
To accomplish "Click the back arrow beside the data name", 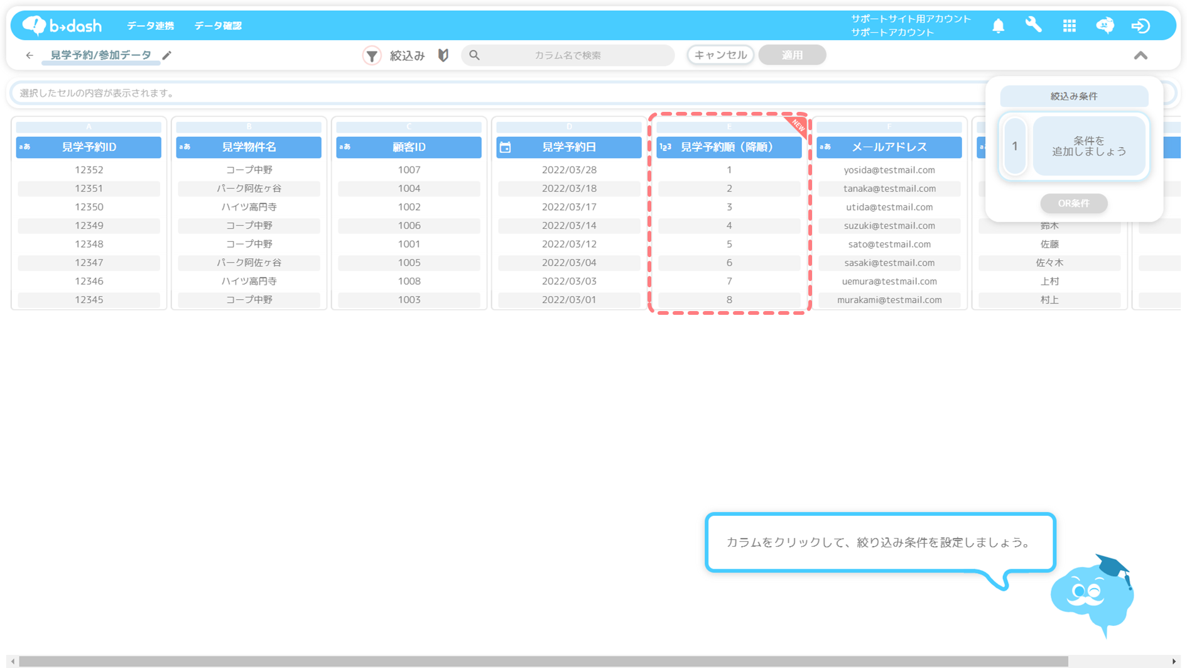I will click(30, 55).
